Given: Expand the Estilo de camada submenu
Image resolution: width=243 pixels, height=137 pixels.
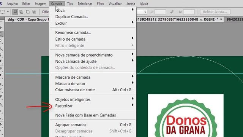Looking at the screenshot, I should click(x=93, y=39).
